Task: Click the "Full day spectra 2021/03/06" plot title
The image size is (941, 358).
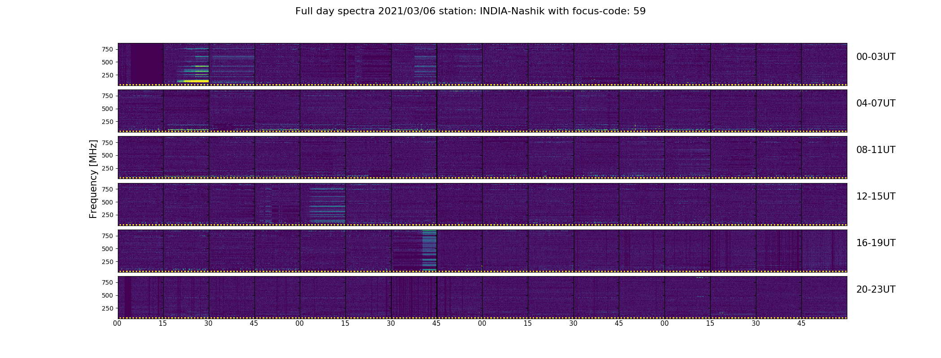Action: (x=470, y=11)
